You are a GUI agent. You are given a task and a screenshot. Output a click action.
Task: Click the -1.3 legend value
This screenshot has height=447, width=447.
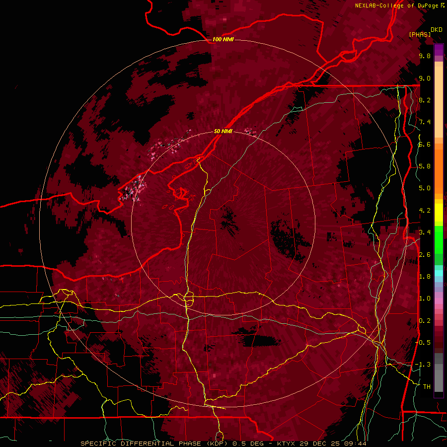[423, 365]
